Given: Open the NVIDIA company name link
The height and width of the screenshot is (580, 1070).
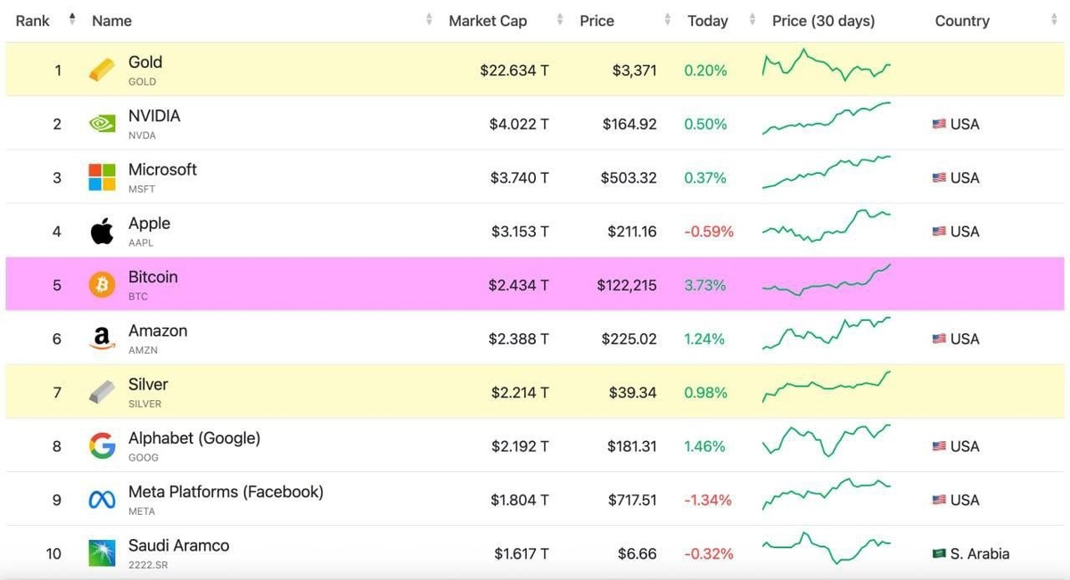Looking at the screenshot, I should click(154, 116).
